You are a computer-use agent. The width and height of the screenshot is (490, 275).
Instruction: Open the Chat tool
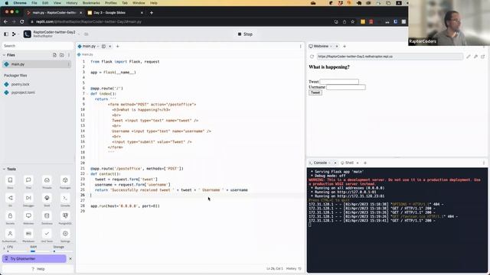click(28, 182)
